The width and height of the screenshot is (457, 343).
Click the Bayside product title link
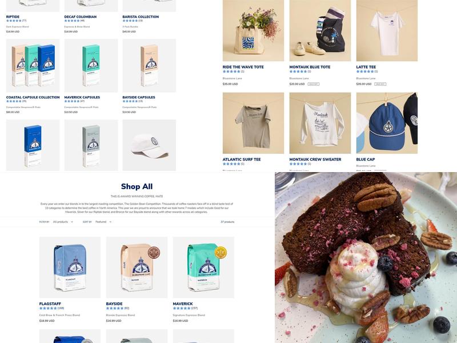coord(114,304)
